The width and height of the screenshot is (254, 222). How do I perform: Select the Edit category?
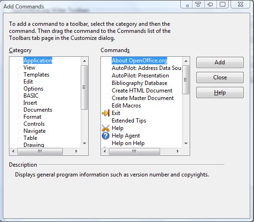[x=28, y=82]
